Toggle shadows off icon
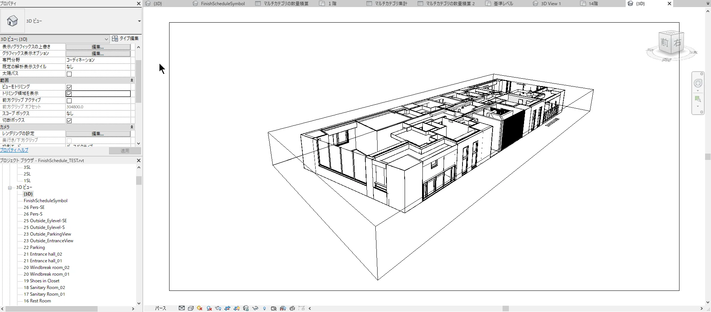The height and width of the screenshot is (312, 711). pos(209,308)
